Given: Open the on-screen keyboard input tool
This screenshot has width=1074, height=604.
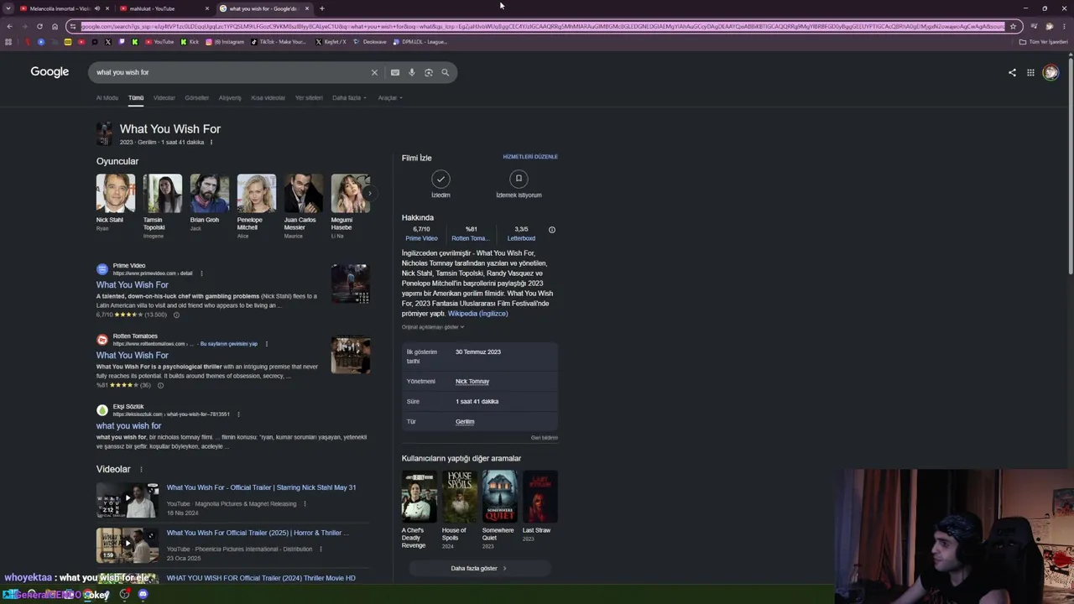Looking at the screenshot, I should coord(395,72).
